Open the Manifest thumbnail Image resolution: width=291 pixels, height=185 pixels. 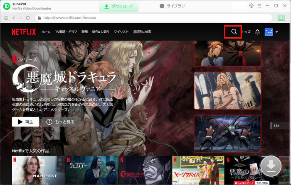click(38, 170)
